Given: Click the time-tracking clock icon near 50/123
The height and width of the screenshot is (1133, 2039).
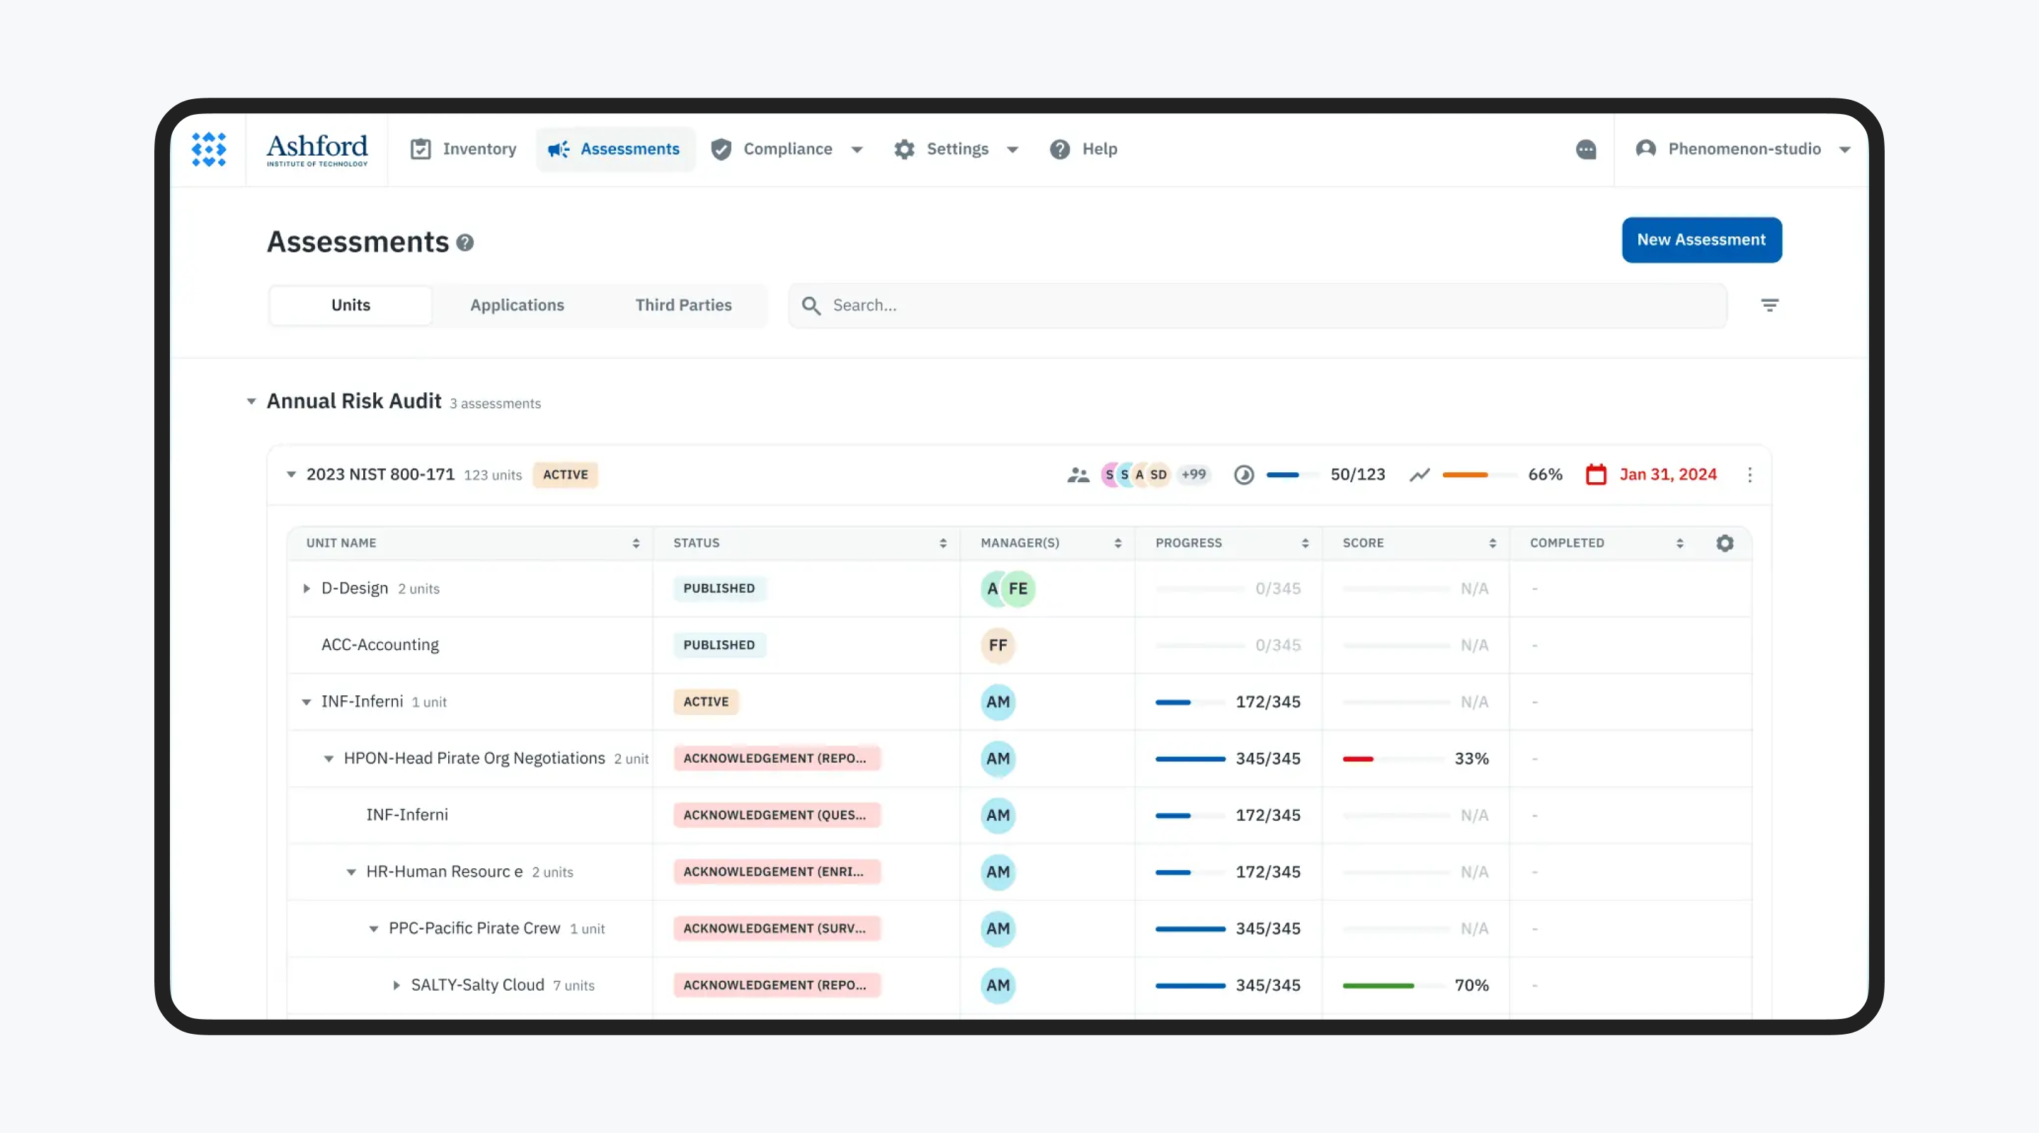Looking at the screenshot, I should [1243, 475].
